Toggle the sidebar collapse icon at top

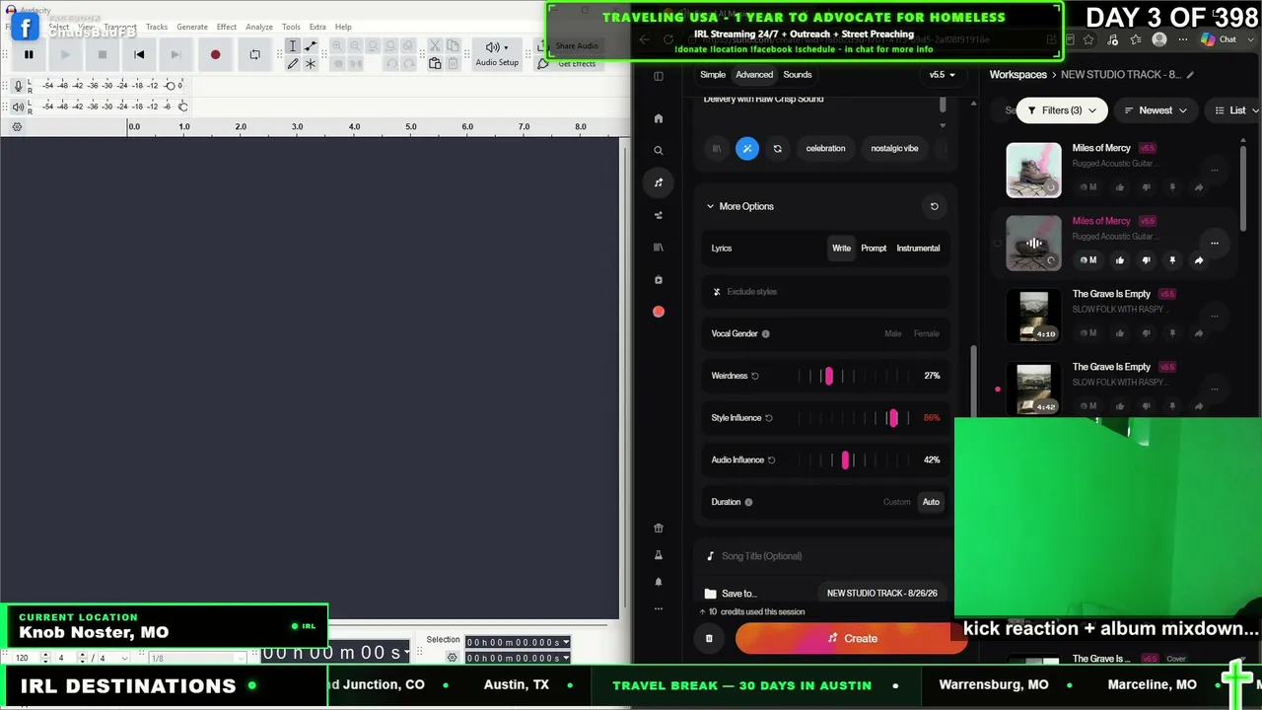(x=659, y=76)
